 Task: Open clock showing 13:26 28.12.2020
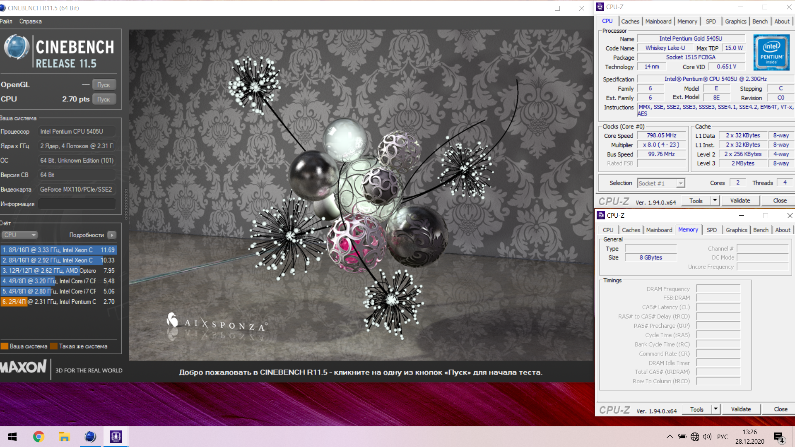[x=749, y=437]
